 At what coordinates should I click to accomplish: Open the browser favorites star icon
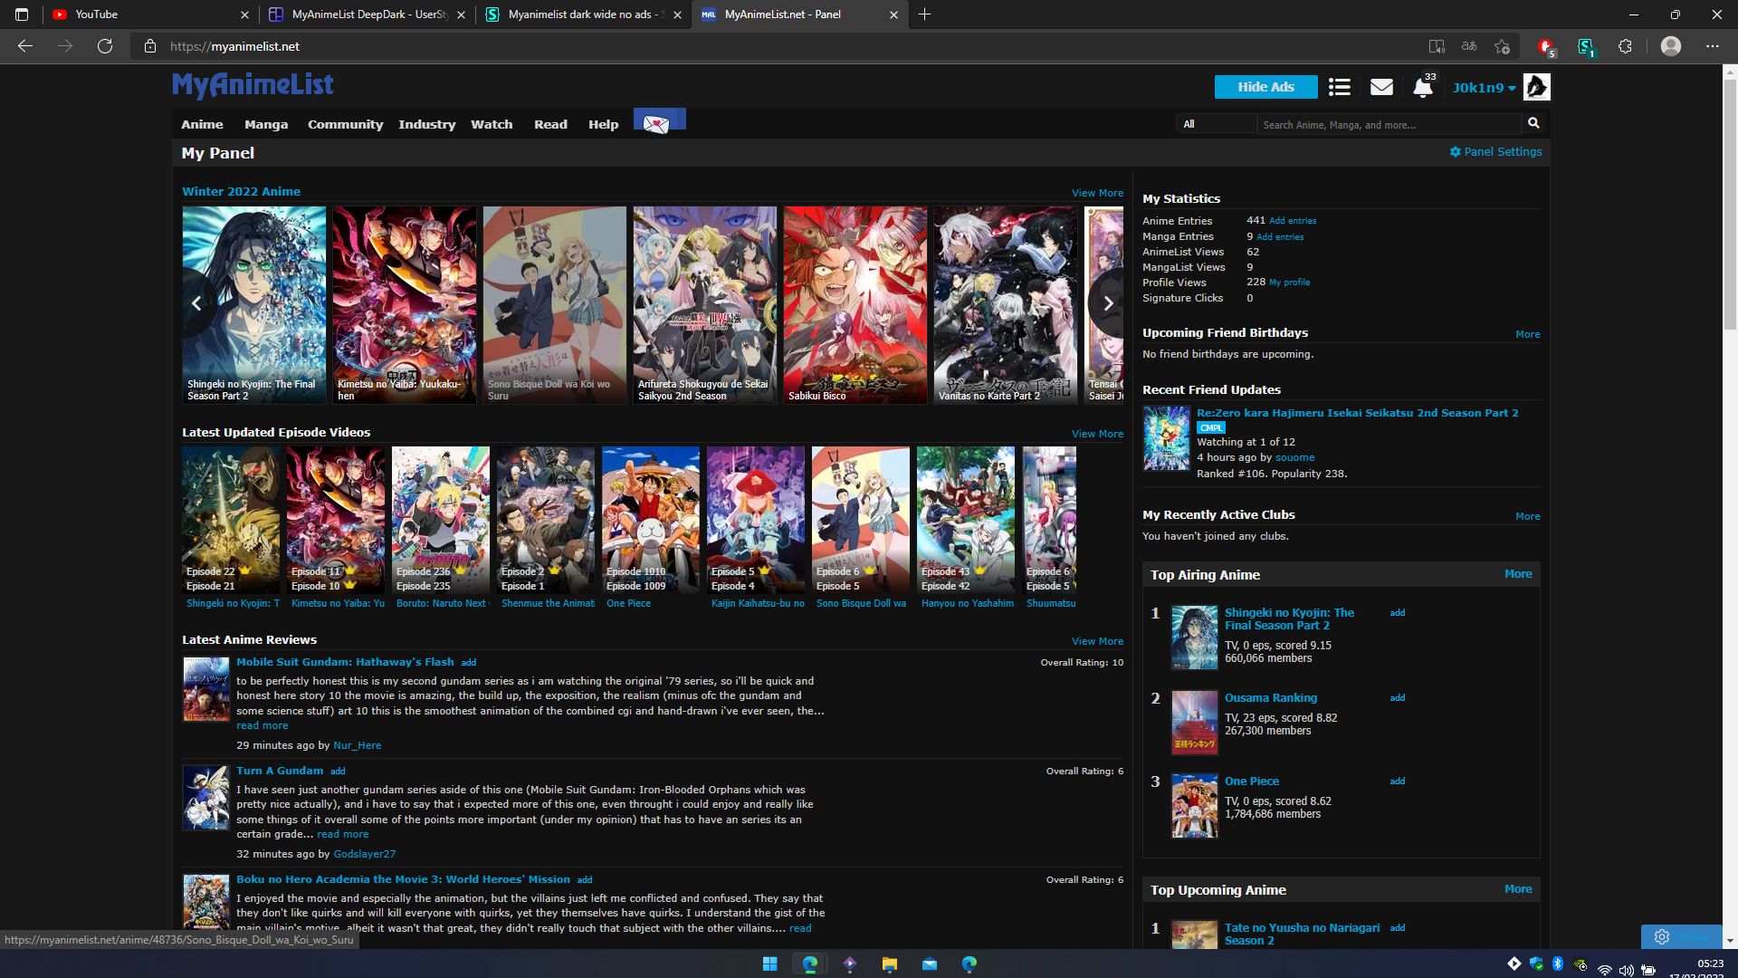1503,46
